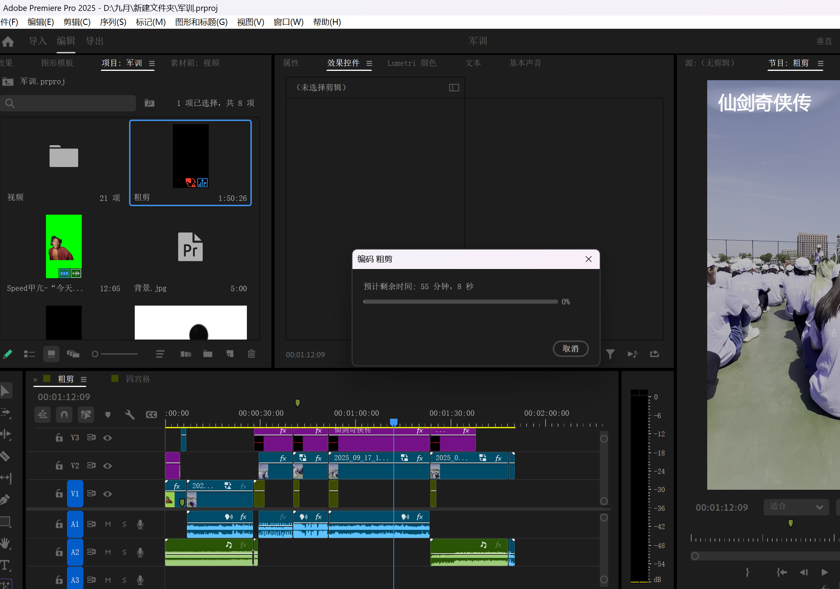The image size is (840, 589).
Task: Switch to the Lumetri 颜色 tab
Action: pyautogui.click(x=412, y=63)
